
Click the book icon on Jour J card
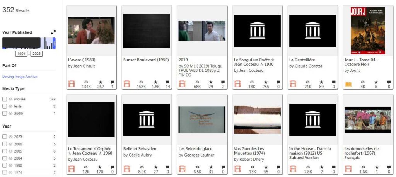point(348,84)
